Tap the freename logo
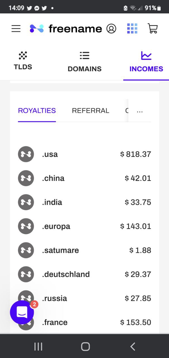Viewport: 169px width, 358px height. point(66,29)
